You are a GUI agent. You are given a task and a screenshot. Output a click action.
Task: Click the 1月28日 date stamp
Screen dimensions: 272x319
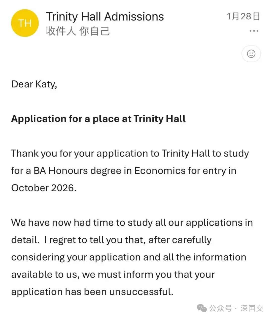[x=243, y=16]
